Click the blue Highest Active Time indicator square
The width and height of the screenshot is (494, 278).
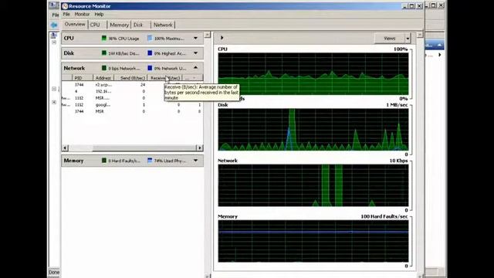[x=150, y=53]
